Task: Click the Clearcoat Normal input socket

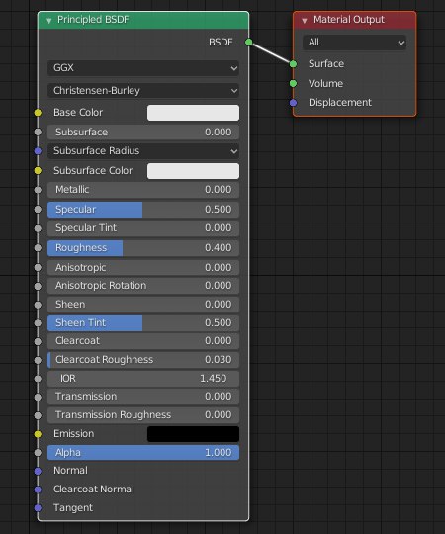Action: pos(38,489)
